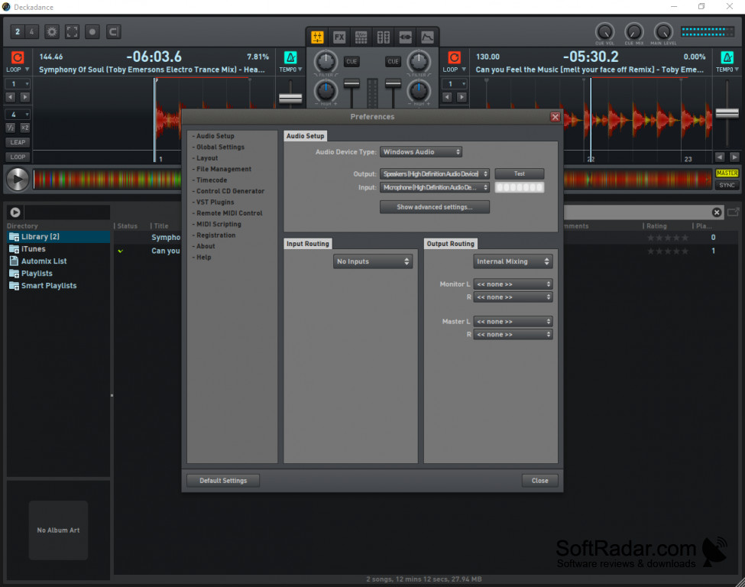The height and width of the screenshot is (587, 745).
Task: Click right deck metronome tempo icon
Action: (727, 57)
